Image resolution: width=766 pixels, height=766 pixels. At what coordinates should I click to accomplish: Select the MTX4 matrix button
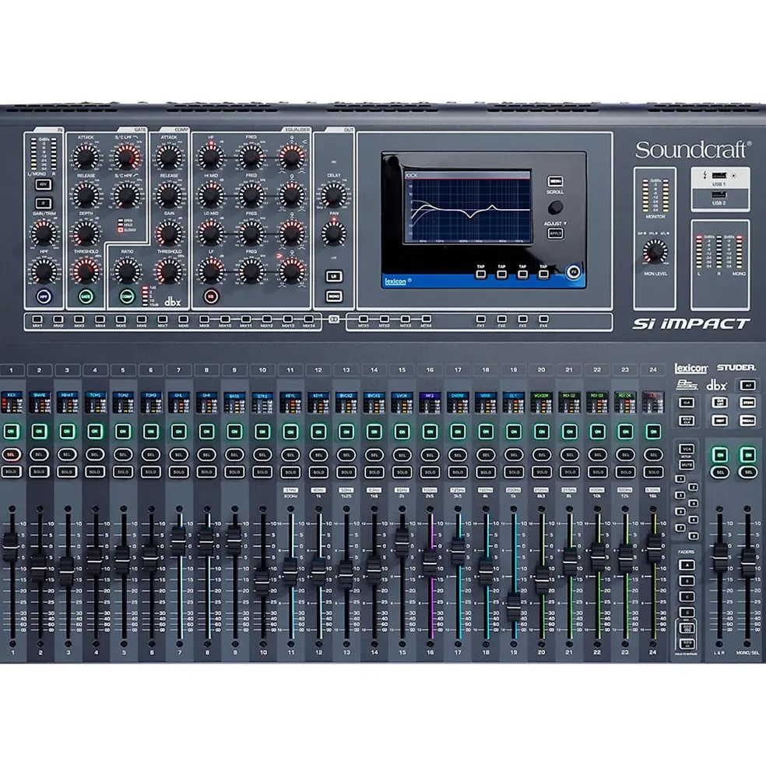click(x=426, y=319)
